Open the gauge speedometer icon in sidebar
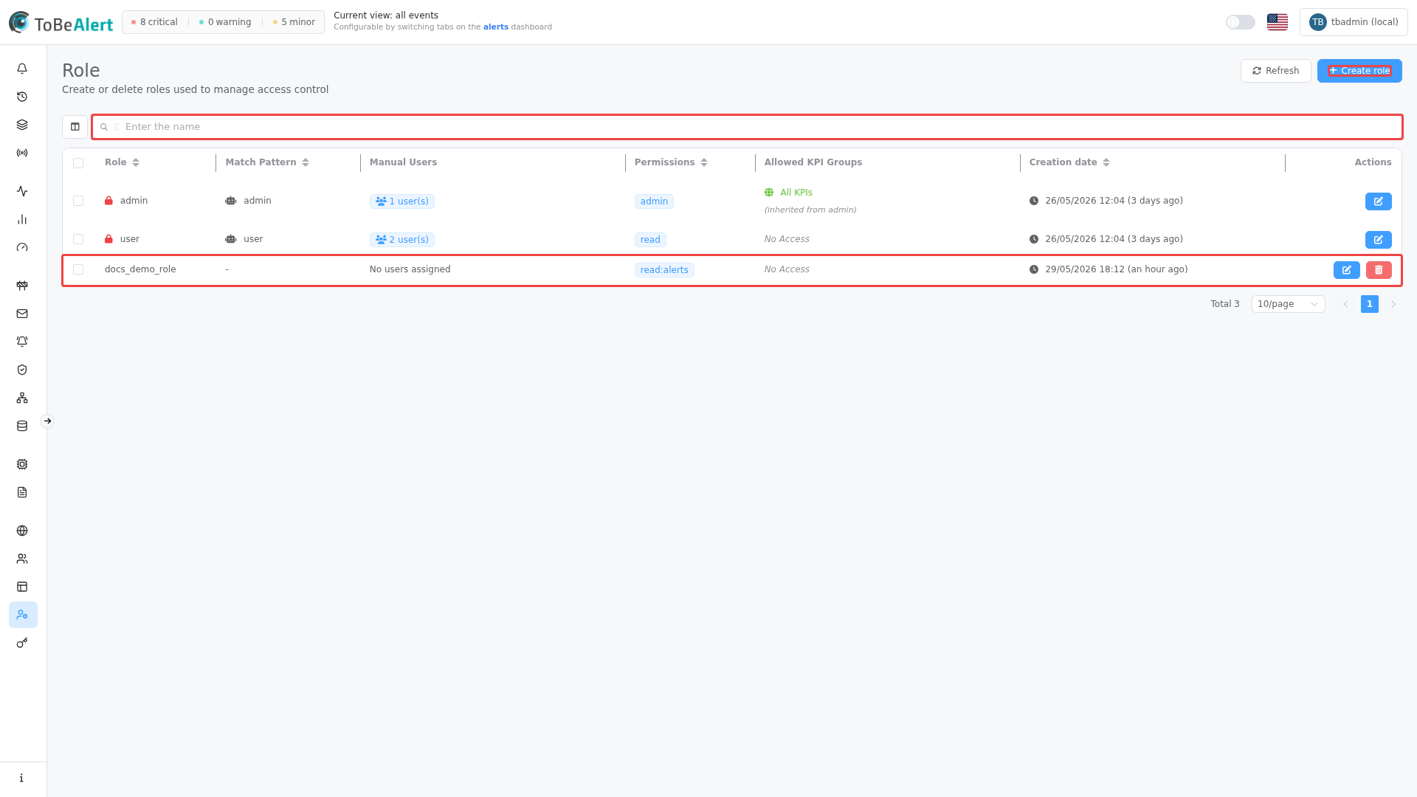The image size is (1417, 797). pyautogui.click(x=22, y=247)
